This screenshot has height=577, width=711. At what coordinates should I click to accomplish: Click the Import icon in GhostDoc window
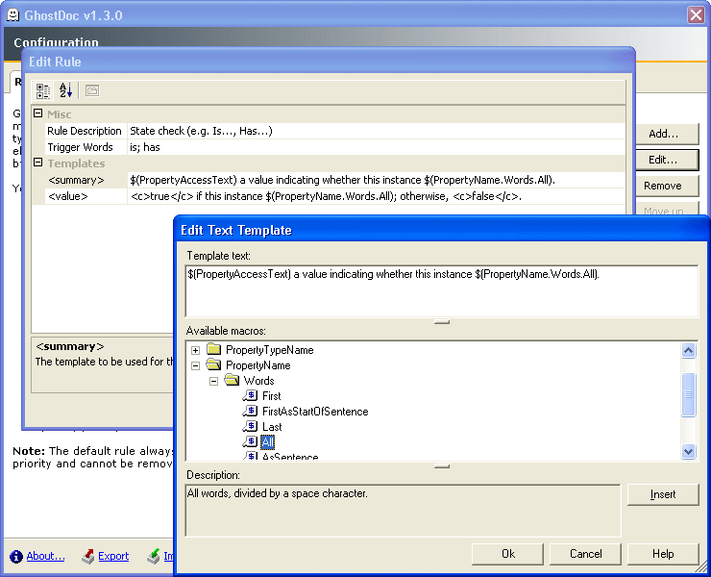point(154,556)
